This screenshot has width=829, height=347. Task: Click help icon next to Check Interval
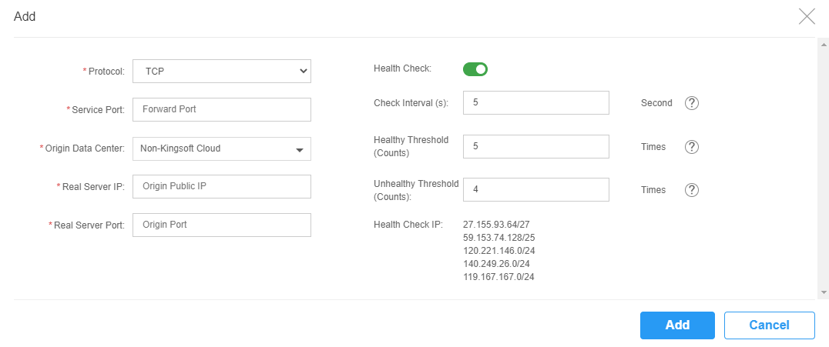click(692, 103)
